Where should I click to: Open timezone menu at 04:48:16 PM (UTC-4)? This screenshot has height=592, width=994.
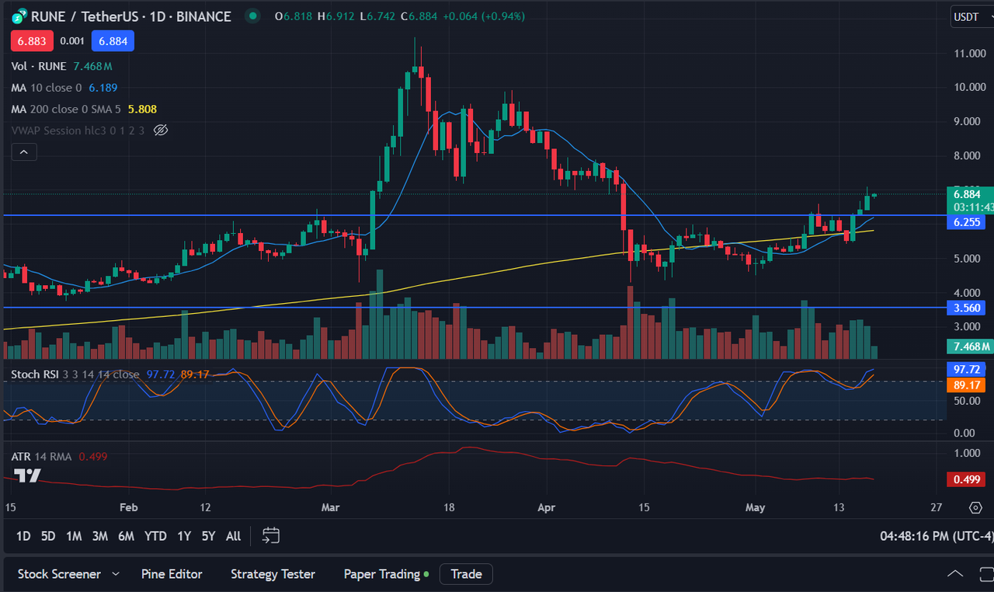tap(936, 536)
